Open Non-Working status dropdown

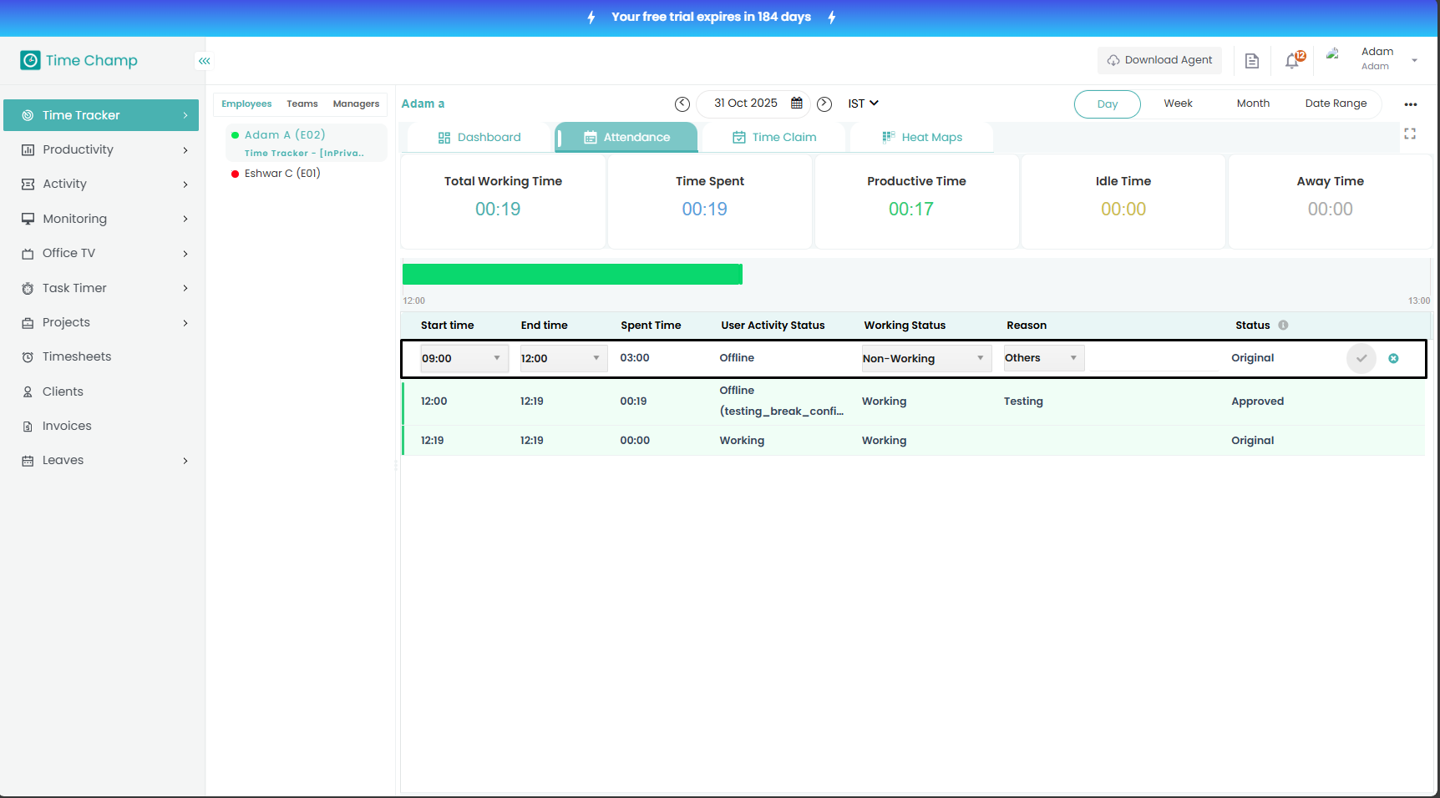925,358
